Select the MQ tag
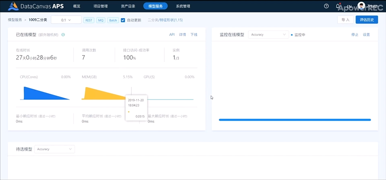The height and width of the screenshot is (180, 386). pos(101,20)
